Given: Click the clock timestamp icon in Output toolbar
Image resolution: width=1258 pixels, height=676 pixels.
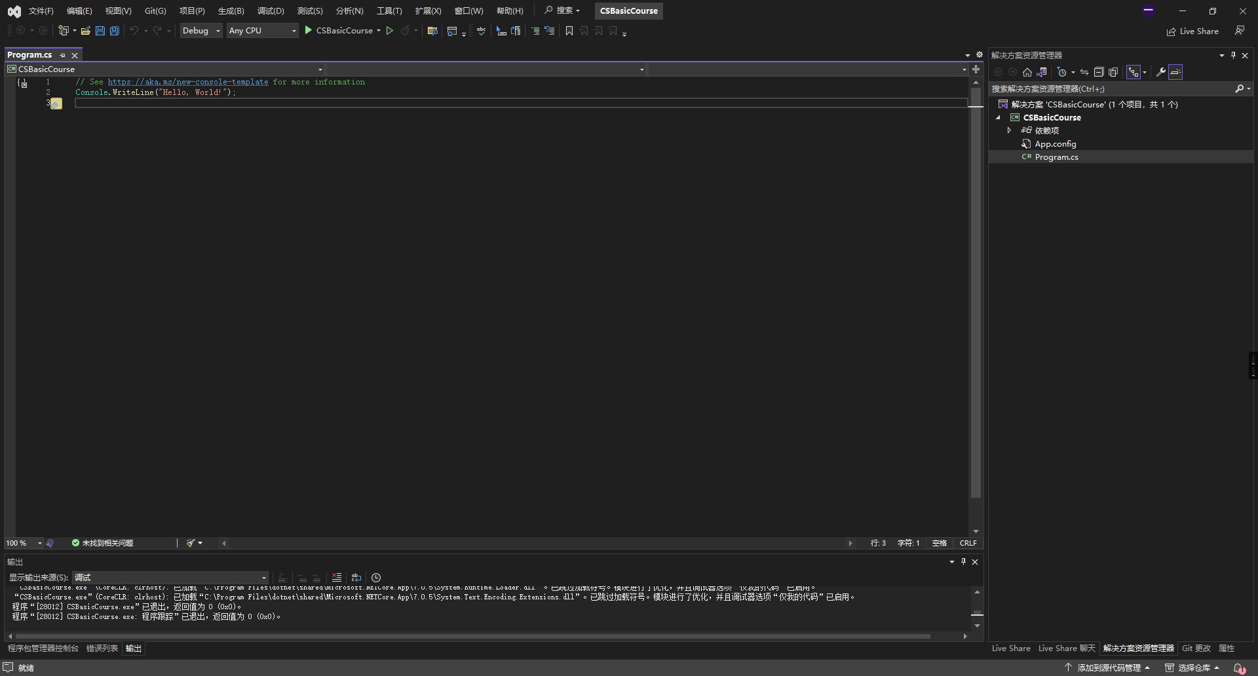Looking at the screenshot, I should (x=376, y=578).
